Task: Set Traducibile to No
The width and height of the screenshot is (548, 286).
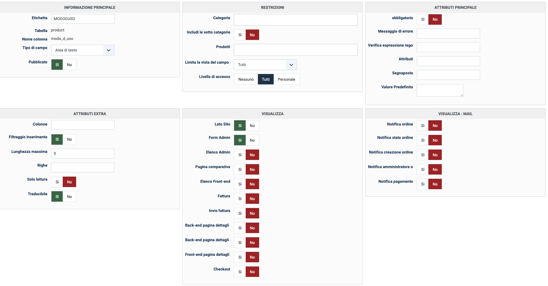Action: coord(69,197)
